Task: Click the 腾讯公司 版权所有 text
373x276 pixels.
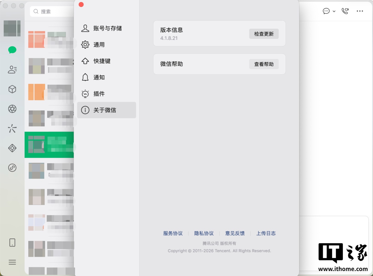Action: 219,243
